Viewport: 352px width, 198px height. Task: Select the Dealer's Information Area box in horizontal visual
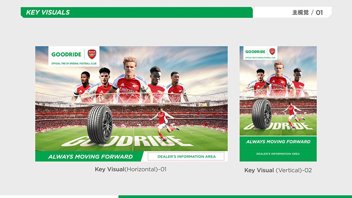click(x=186, y=157)
